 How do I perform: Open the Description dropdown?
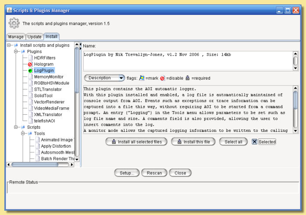[104, 78]
